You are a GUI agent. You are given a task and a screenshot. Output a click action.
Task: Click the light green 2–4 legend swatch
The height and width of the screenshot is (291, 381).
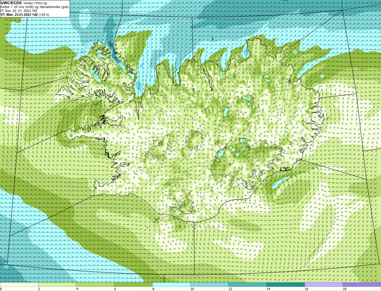(57, 285)
